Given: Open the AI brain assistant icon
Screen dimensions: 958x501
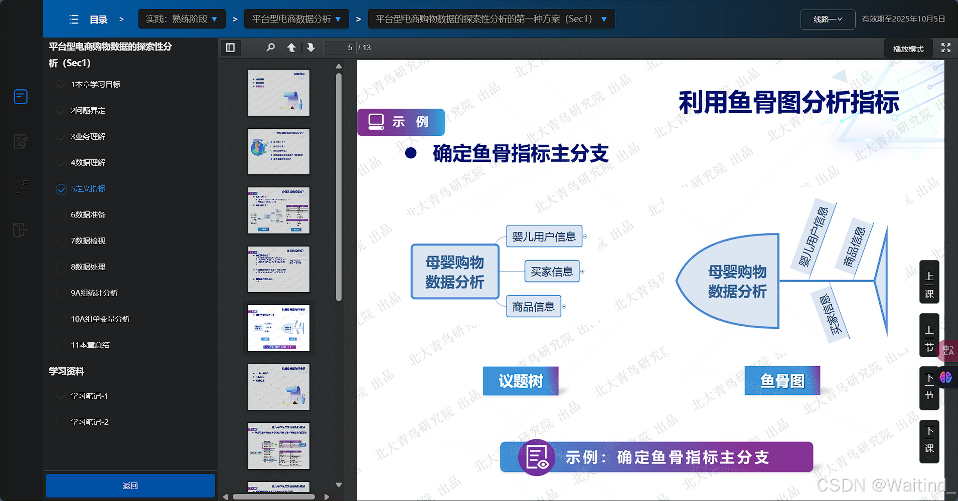Looking at the screenshot, I should click(946, 377).
